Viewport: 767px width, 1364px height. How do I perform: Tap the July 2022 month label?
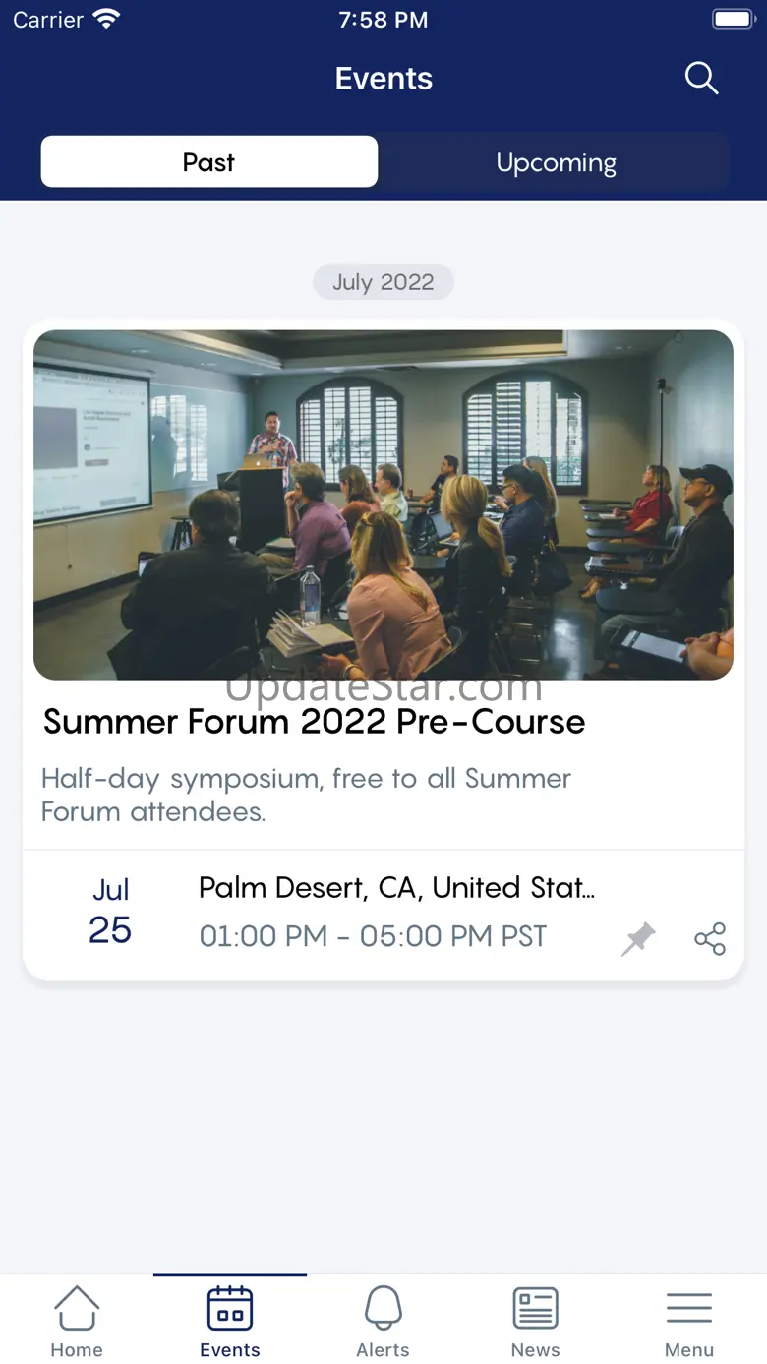[383, 282]
